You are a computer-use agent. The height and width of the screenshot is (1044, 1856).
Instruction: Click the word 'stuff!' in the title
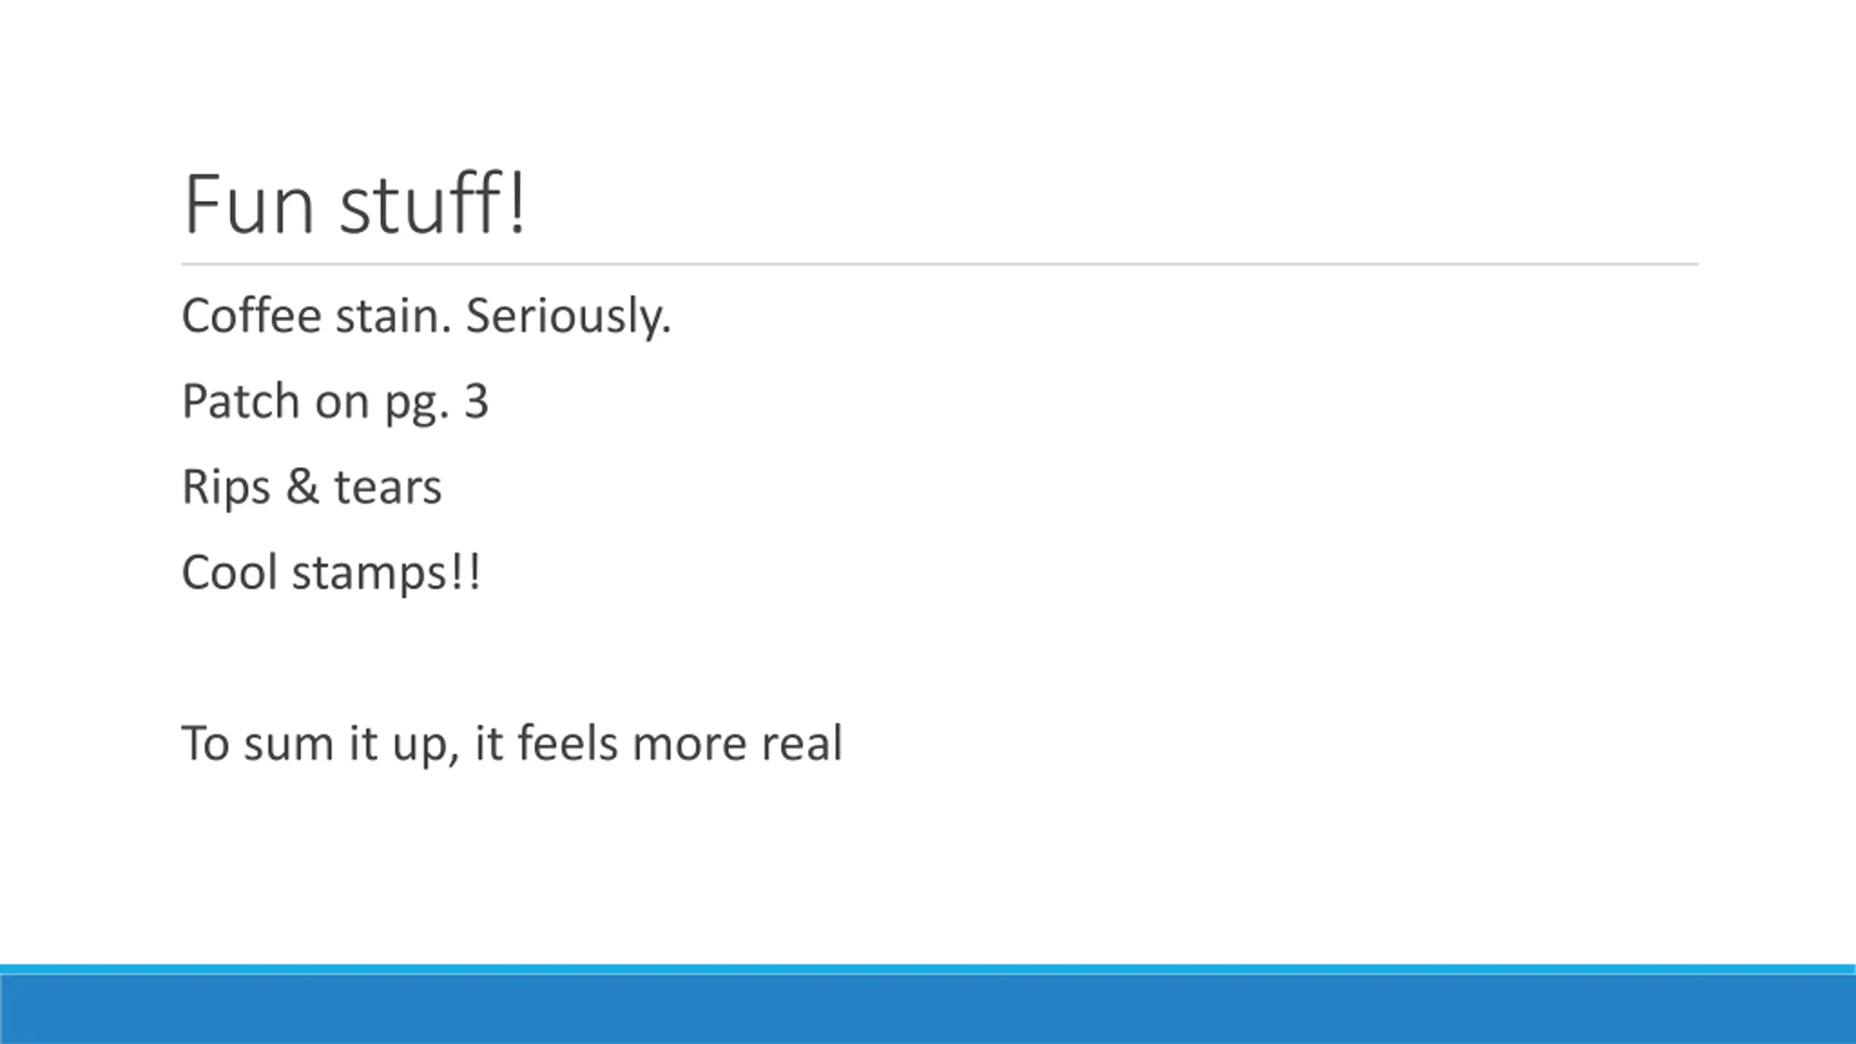coord(433,204)
